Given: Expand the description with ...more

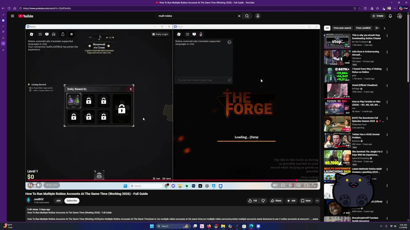Looking at the screenshot, I should click(x=315, y=219).
